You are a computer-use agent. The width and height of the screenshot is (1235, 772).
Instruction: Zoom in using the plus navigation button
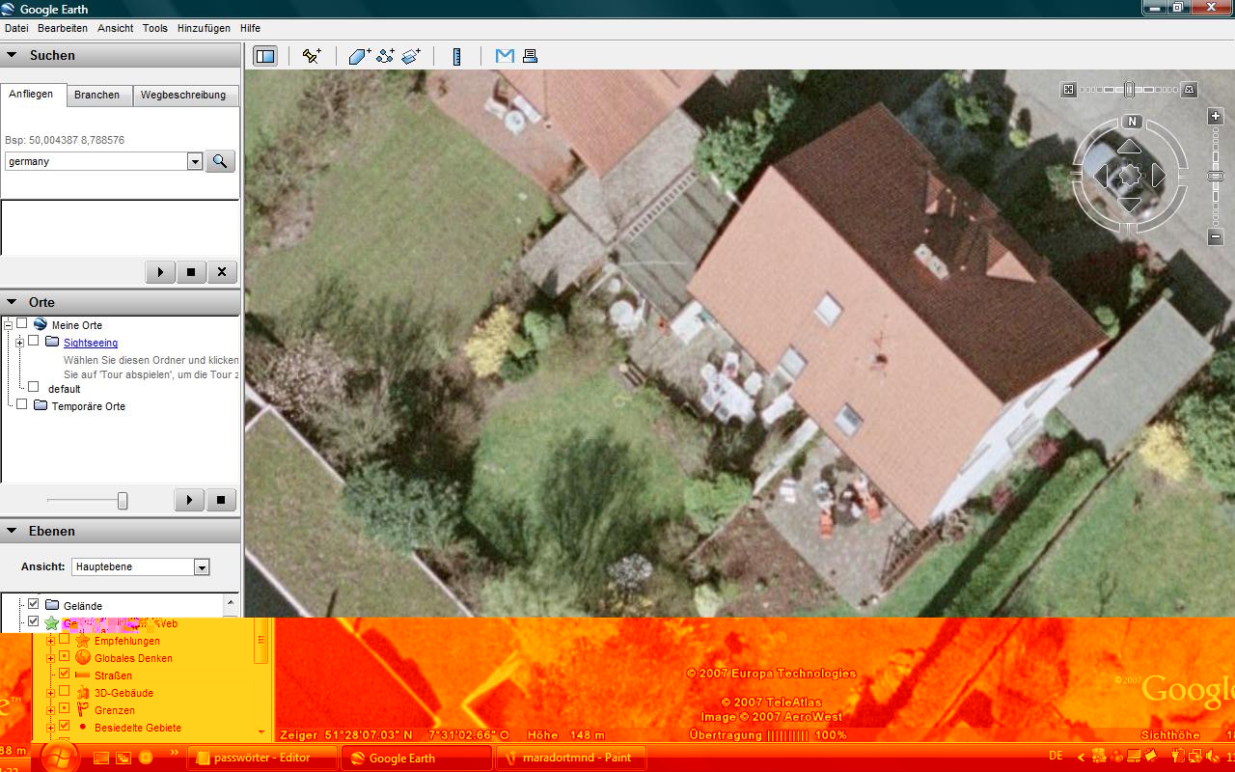(1216, 116)
